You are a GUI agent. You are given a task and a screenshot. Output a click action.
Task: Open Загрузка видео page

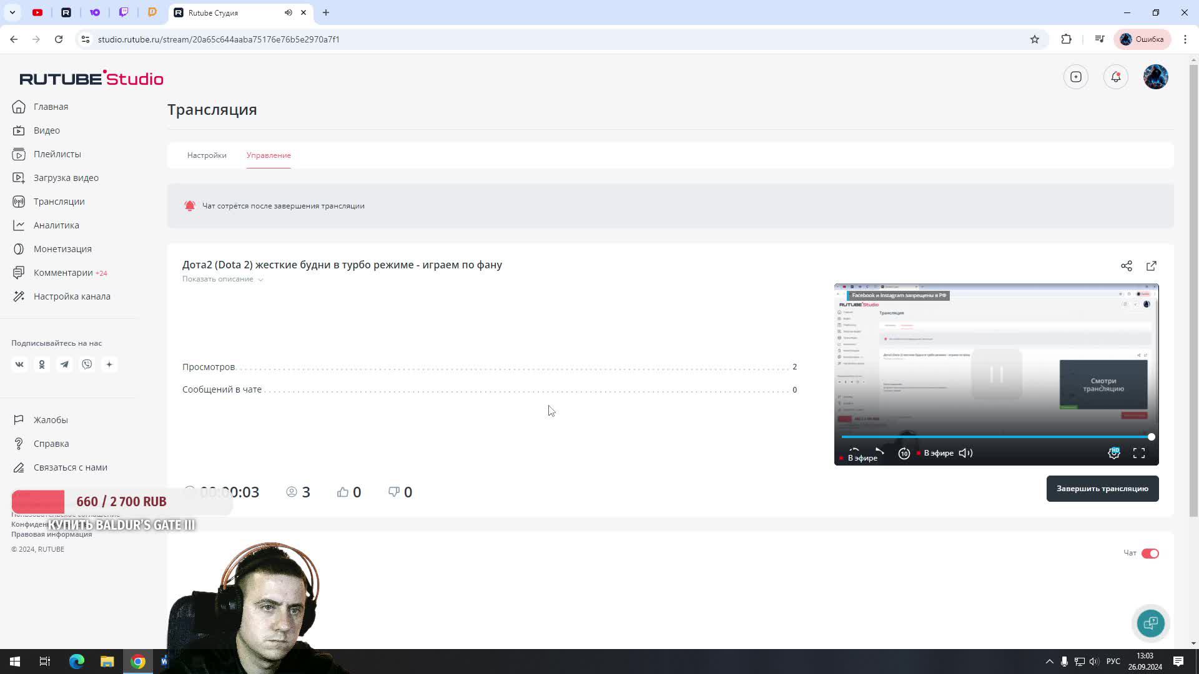coord(56,178)
